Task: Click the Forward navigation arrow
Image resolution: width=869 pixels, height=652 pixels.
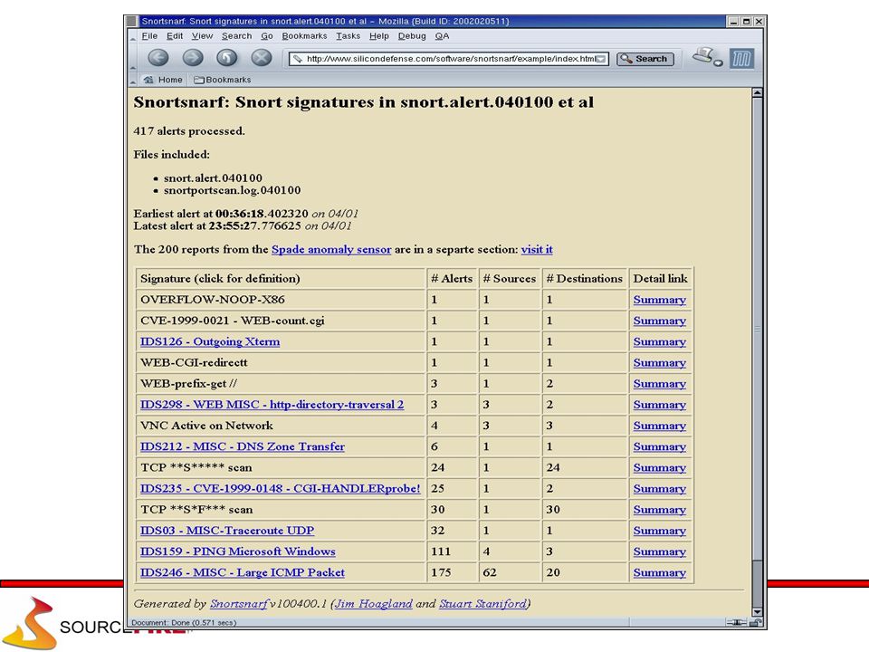Action: tap(192, 58)
